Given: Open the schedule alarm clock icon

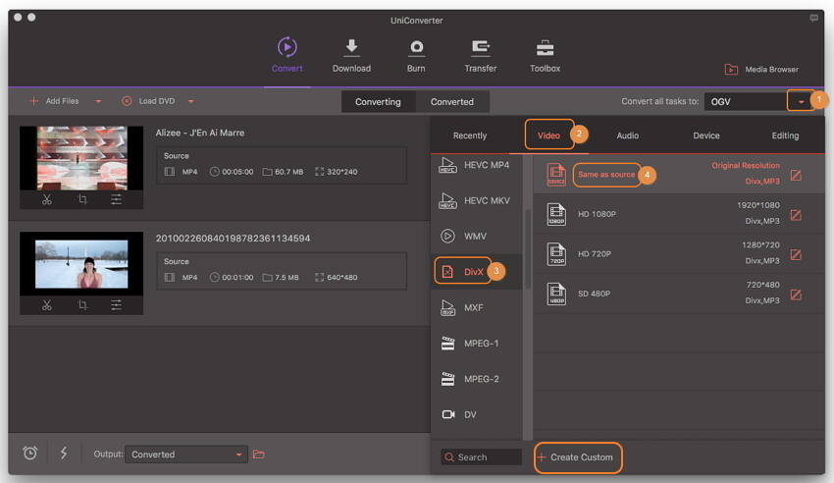Looking at the screenshot, I should pyautogui.click(x=30, y=453).
